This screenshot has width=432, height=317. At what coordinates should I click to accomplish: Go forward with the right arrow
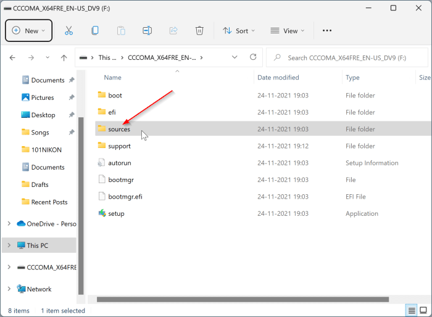[x=31, y=57]
